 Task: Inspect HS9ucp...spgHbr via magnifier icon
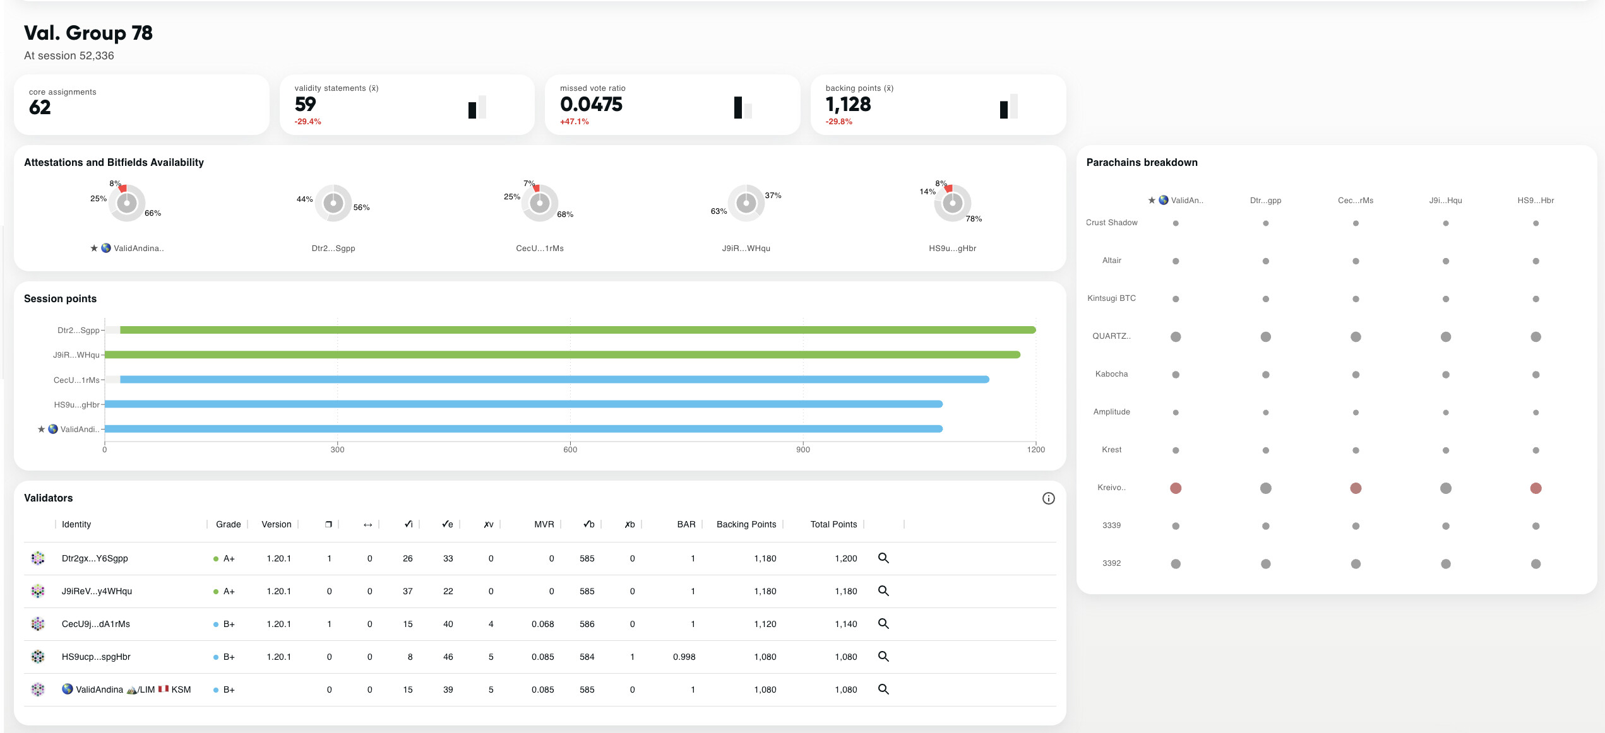click(883, 657)
